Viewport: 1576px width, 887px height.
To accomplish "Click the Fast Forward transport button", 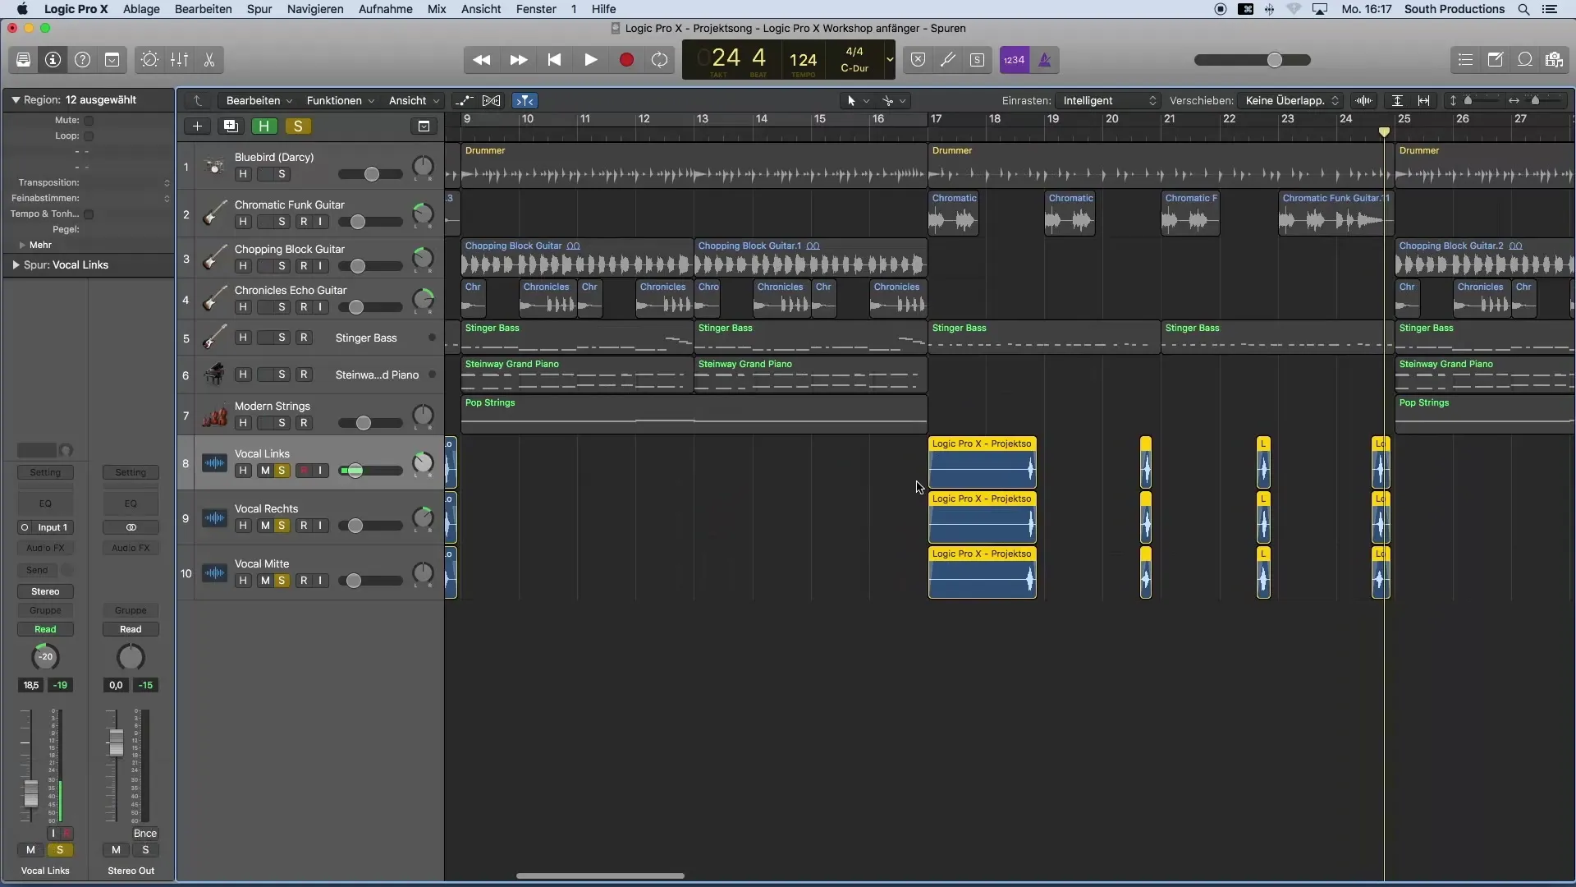I will [x=518, y=60].
